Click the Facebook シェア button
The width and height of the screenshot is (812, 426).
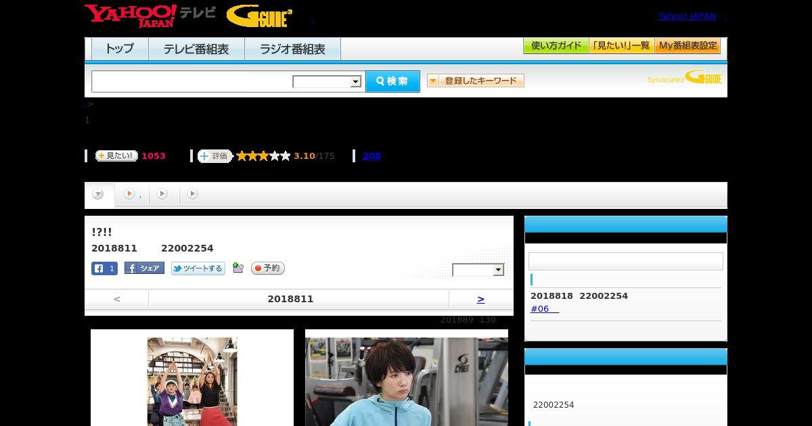click(x=144, y=268)
